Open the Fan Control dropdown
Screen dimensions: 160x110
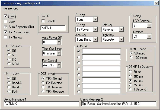[x=59, y=65]
